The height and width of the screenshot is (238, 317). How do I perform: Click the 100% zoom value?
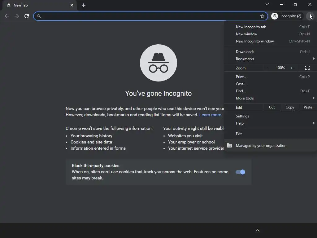[x=280, y=68]
